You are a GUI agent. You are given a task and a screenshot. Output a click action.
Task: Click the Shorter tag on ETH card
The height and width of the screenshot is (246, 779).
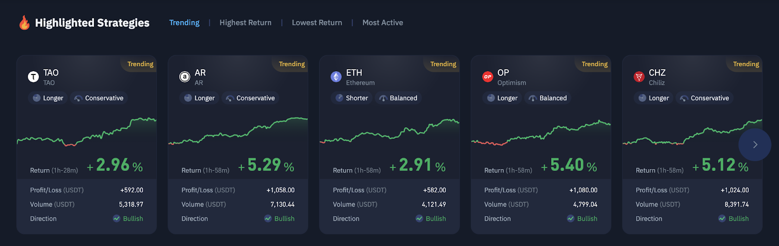(x=352, y=98)
